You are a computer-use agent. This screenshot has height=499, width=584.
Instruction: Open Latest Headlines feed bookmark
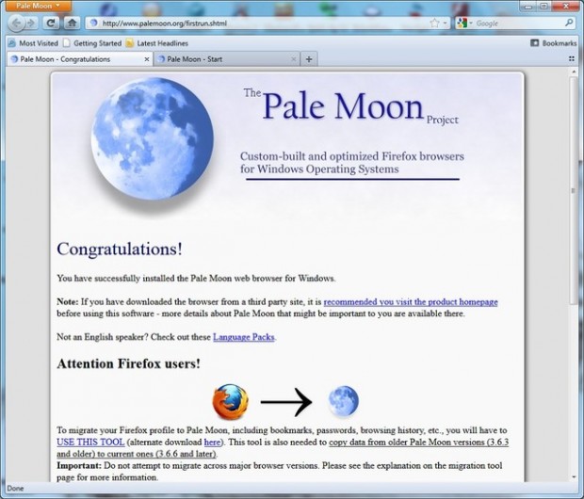[x=156, y=43]
